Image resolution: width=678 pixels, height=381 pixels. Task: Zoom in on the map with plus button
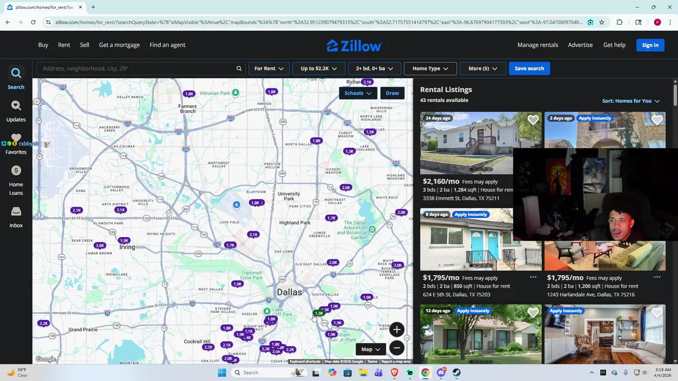point(397,330)
